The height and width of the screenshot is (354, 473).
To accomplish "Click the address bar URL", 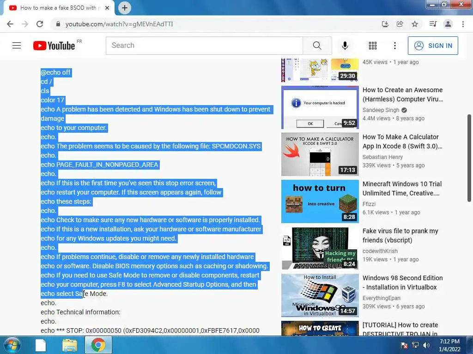I will tap(119, 24).
